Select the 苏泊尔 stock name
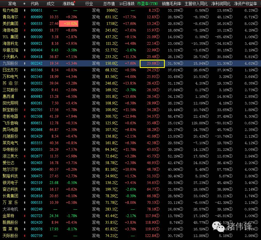Image resolution: width=261 pixels, height=240 pixels. (x=10, y=83)
